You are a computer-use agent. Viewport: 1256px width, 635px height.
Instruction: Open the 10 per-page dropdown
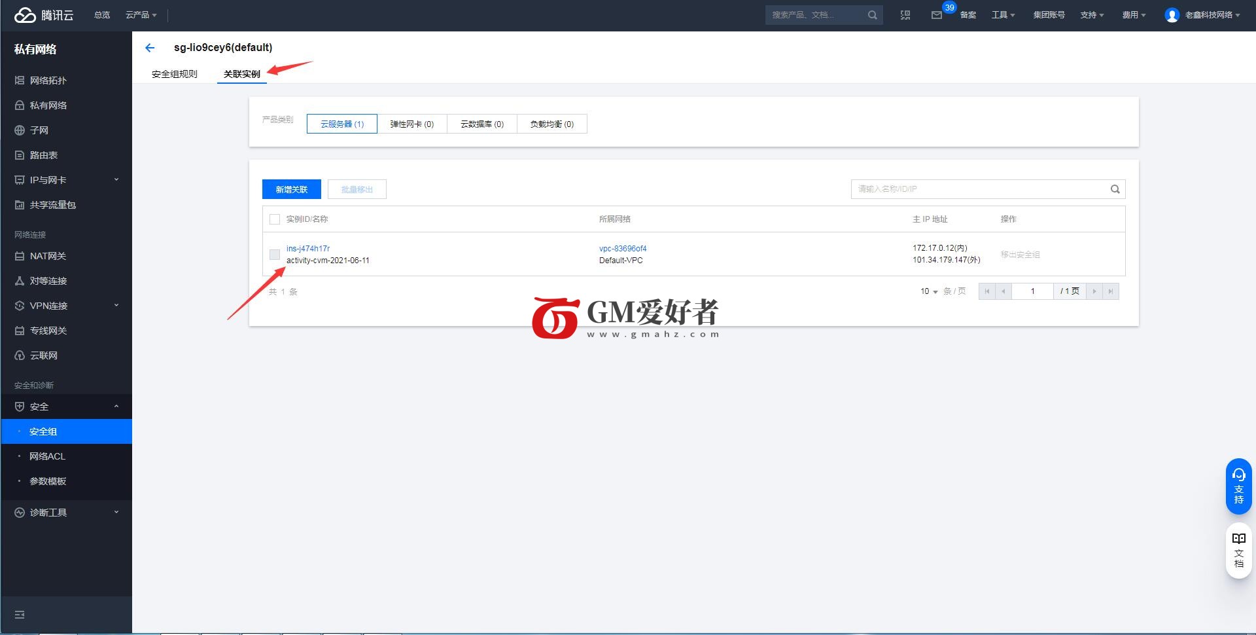(x=929, y=291)
